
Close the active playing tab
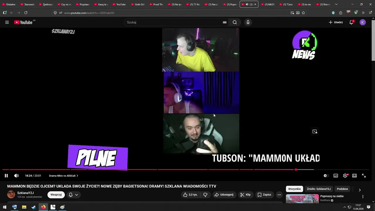click(x=255, y=4)
